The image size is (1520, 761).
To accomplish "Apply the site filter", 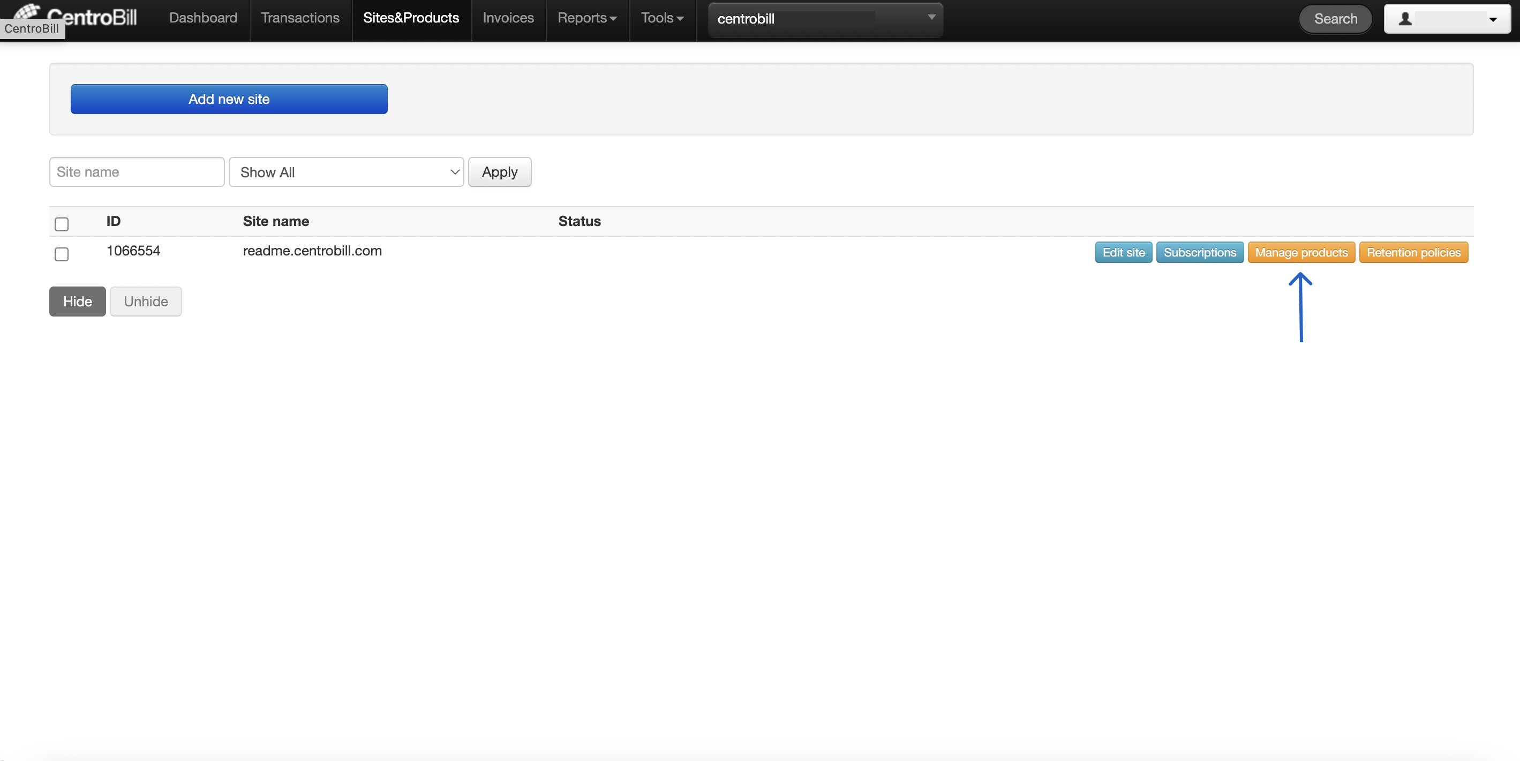I will tap(500, 172).
